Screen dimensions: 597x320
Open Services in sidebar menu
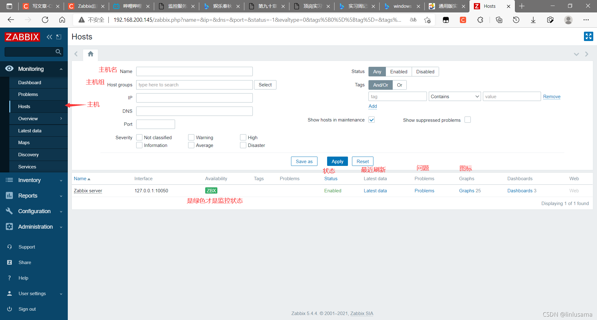coord(39,167)
